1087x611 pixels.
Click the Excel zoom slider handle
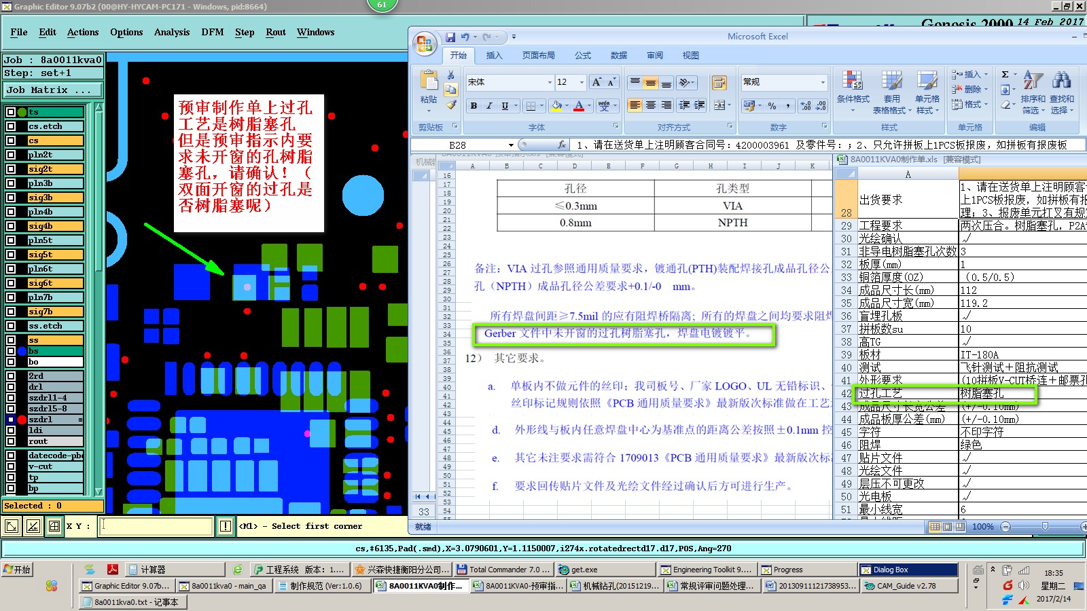pos(1045,527)
